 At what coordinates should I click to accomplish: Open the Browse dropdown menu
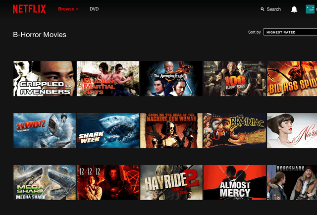[x=68, y=9]
